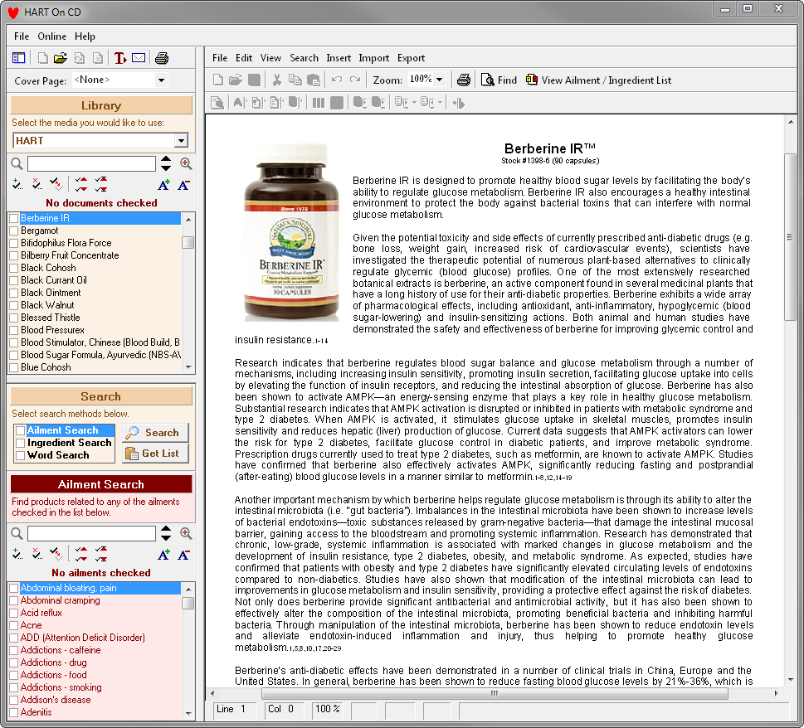Click the printer icon in left toolbar
Viewport: 804px width, 728px height.
pyautogui.click(x=162, y=58)
